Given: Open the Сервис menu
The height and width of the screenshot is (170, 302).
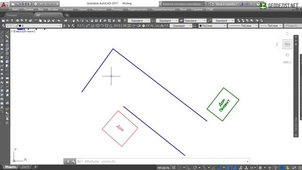Looking at the screenshot, I should point(83,9).
